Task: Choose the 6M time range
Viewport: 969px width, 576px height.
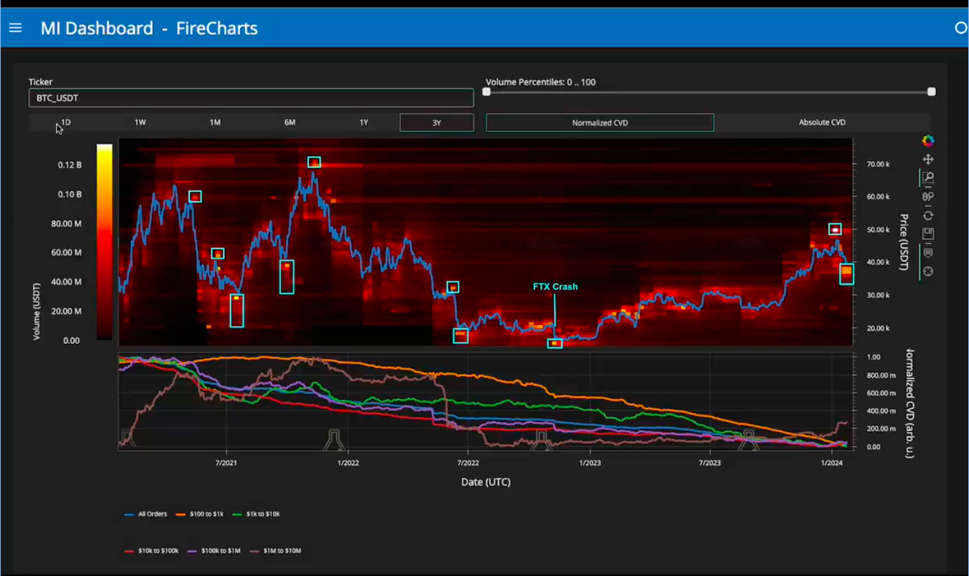Action: 289,122
